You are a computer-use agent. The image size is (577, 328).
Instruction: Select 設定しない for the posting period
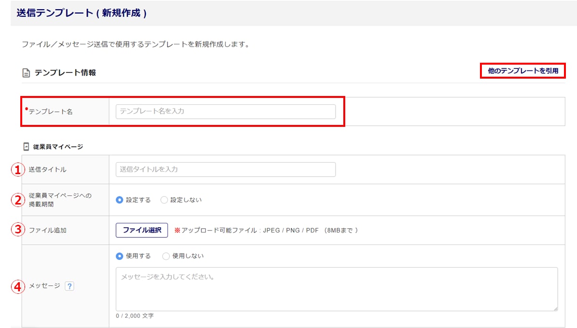coord(164,200)
